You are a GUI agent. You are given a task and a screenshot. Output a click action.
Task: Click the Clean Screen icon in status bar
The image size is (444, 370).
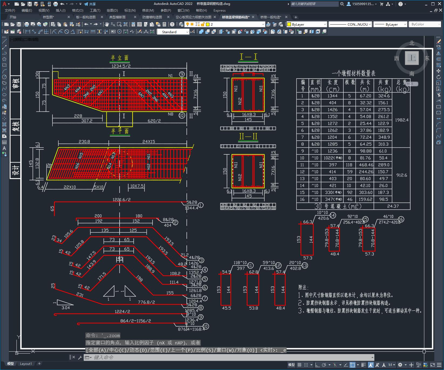pyautogui.click(x=433, y=365)
